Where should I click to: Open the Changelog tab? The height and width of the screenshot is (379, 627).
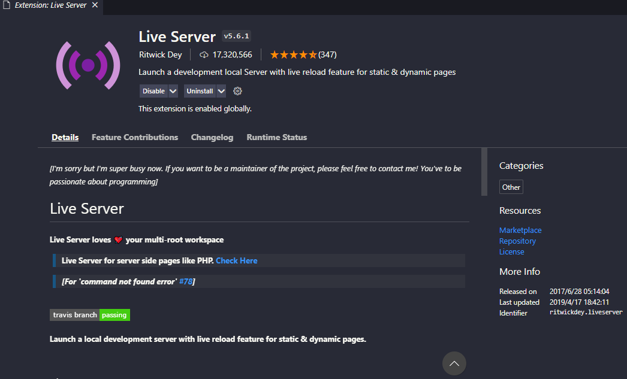(212, 137)
